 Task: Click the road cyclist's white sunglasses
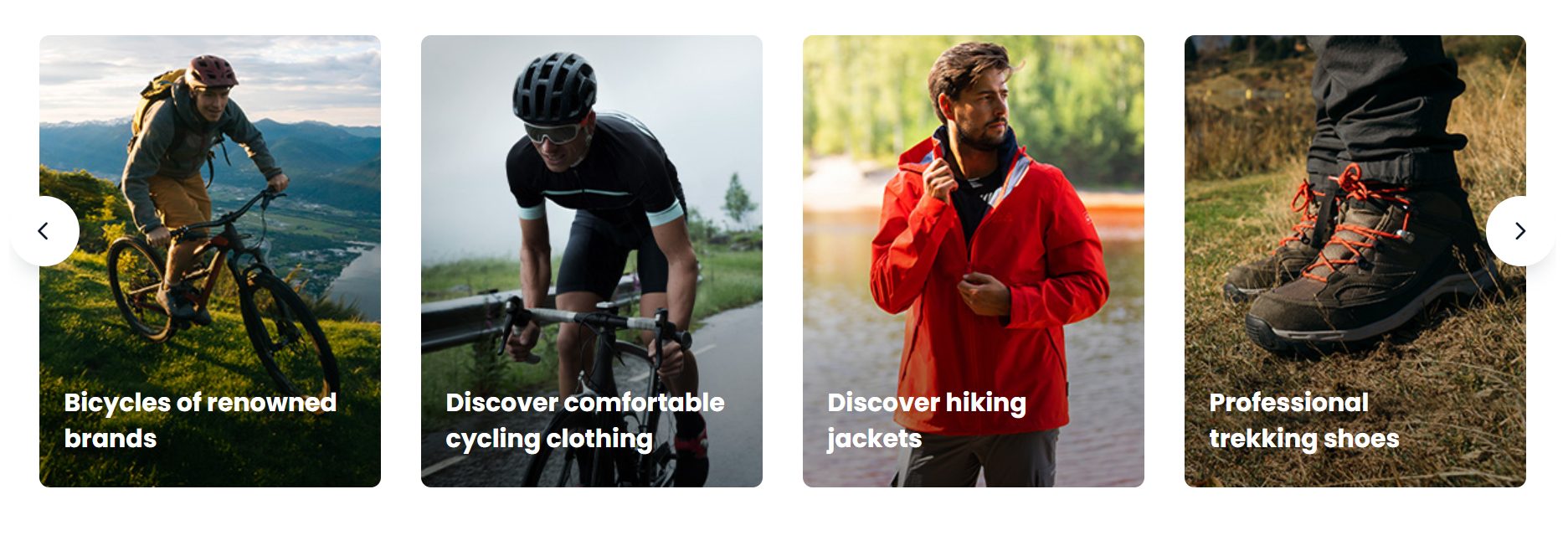554,133
